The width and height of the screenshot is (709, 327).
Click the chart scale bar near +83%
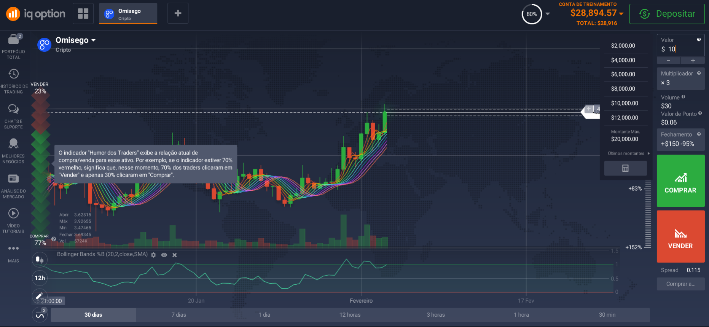[x=648, y=214]
